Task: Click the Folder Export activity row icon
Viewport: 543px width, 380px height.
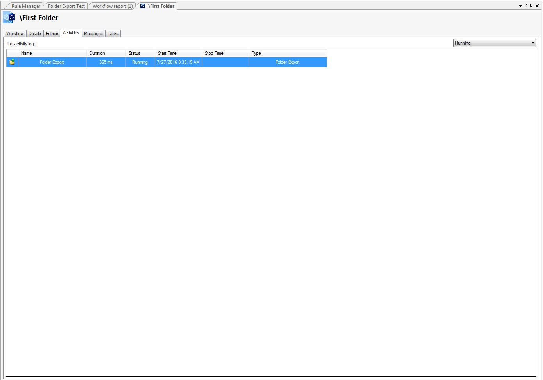Action: point(12,62)
